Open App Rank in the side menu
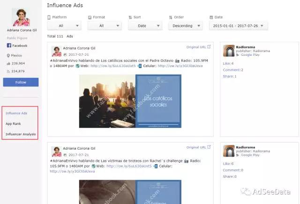 [x=13, y=124]
